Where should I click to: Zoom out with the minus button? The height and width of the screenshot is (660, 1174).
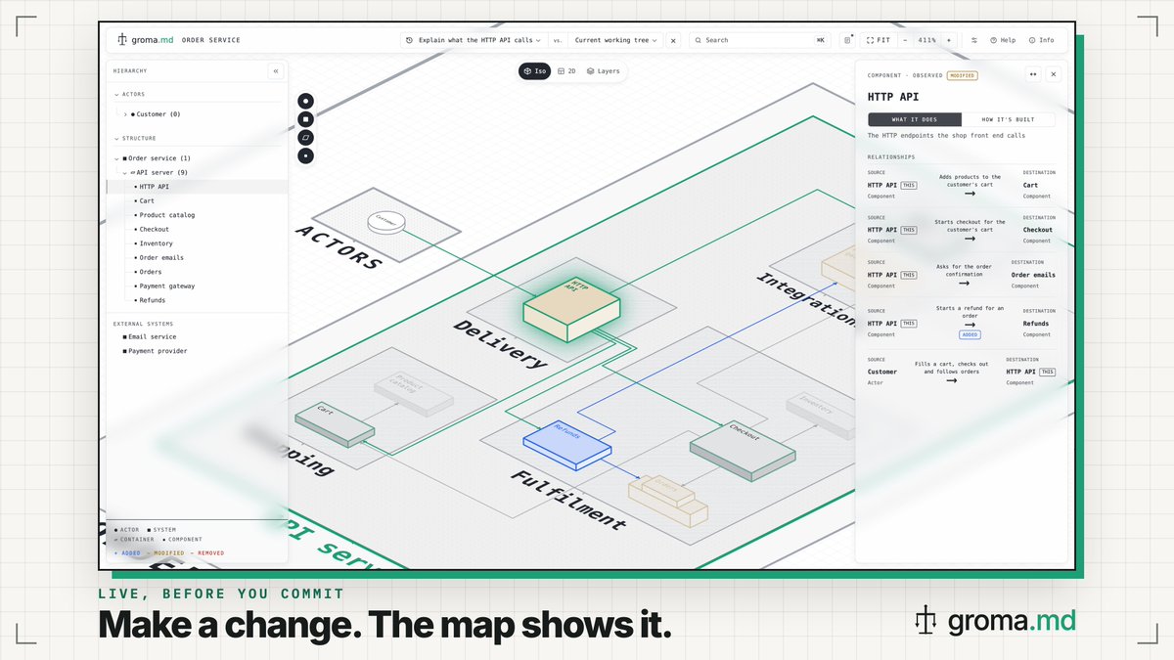pyautogui.click(x=905, y=40)
